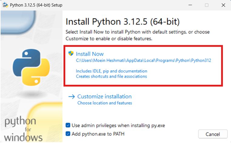Close the Python Setup window
The height and width of the screenshot is (143, 231).
point(222,5)
